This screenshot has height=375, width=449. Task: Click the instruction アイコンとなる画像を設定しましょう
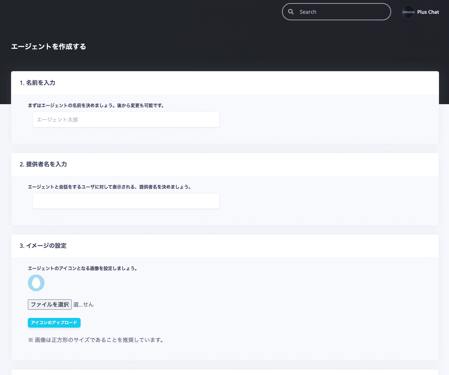pos(82,268)
